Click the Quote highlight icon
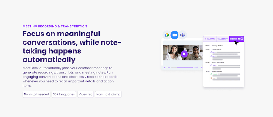The height and width of the screenshot is (117, 273). coord(211,65)
